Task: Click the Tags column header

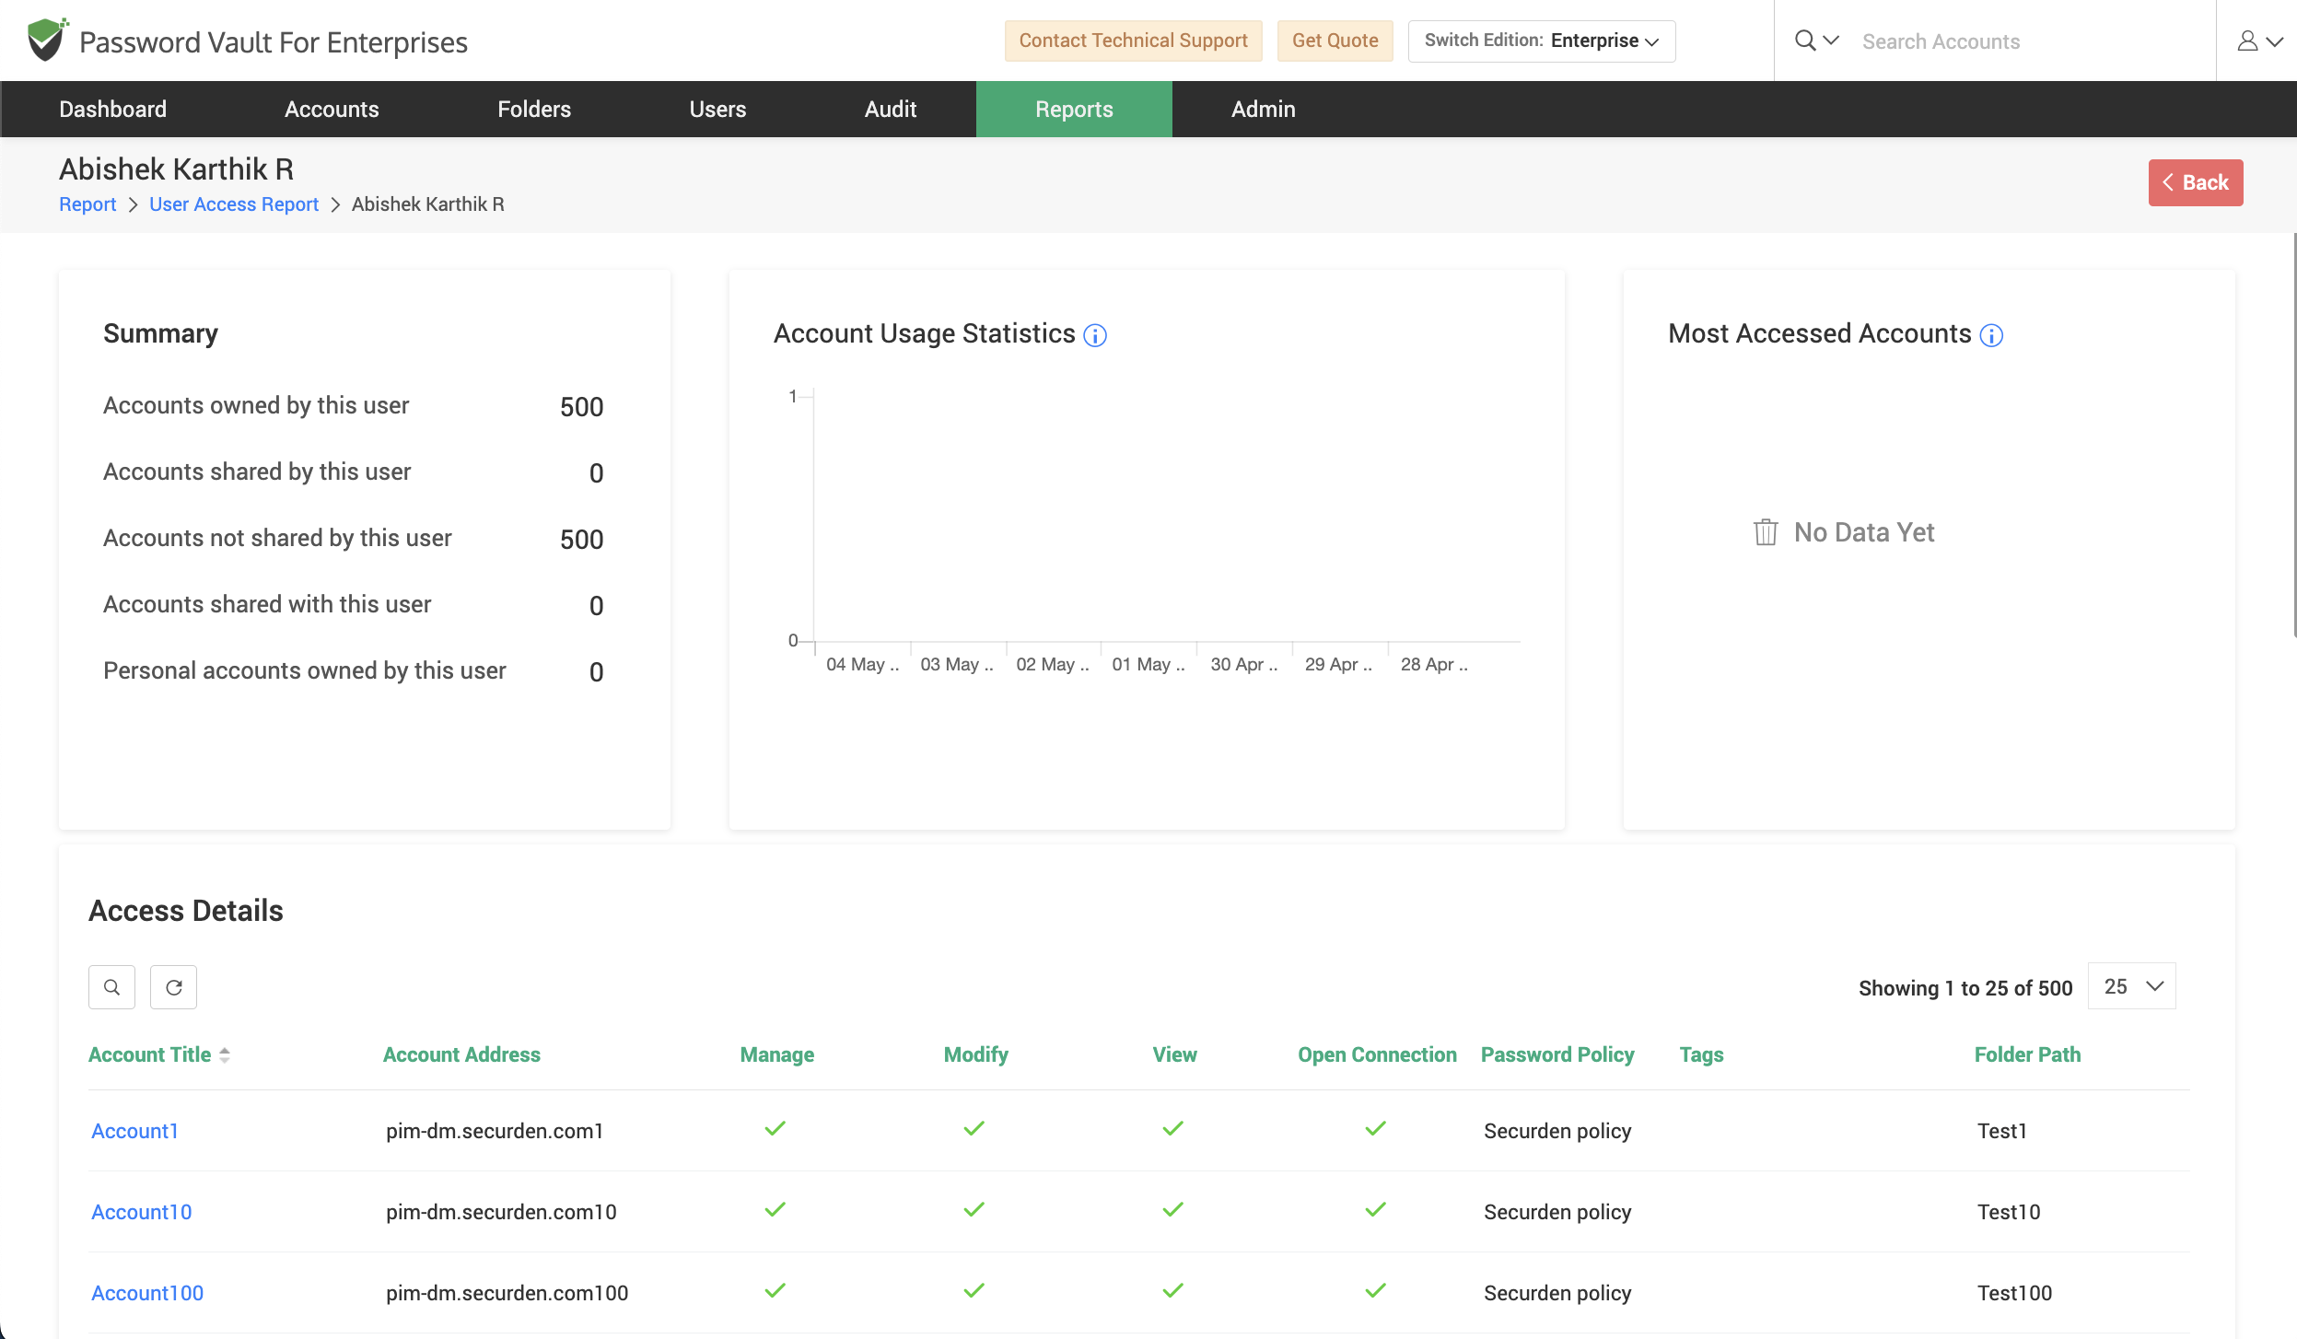Action: 1702,1054
